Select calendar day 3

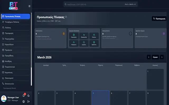coord(64,98)
